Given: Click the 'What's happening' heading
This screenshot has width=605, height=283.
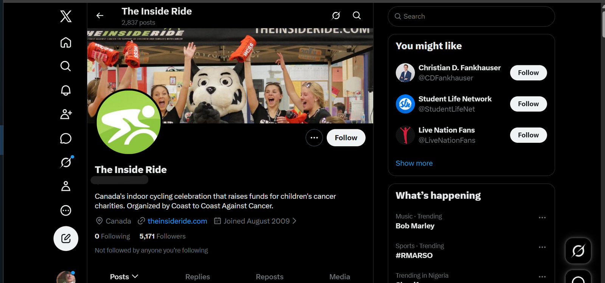Looking at the screenshot, I should tap(438, 195).
